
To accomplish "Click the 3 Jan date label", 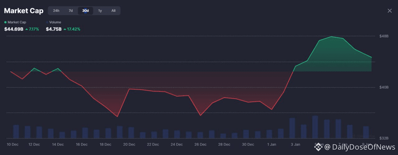I will pyautogui.click(x=295, y=144).
